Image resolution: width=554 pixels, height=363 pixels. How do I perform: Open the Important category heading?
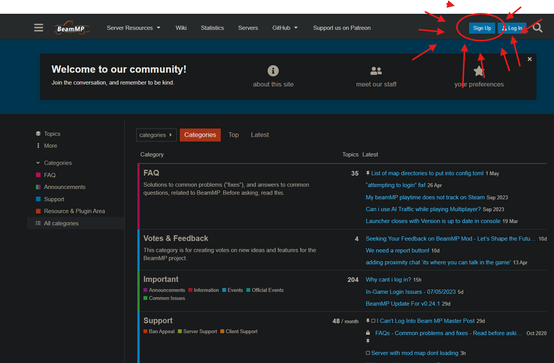tap(161, 279)
